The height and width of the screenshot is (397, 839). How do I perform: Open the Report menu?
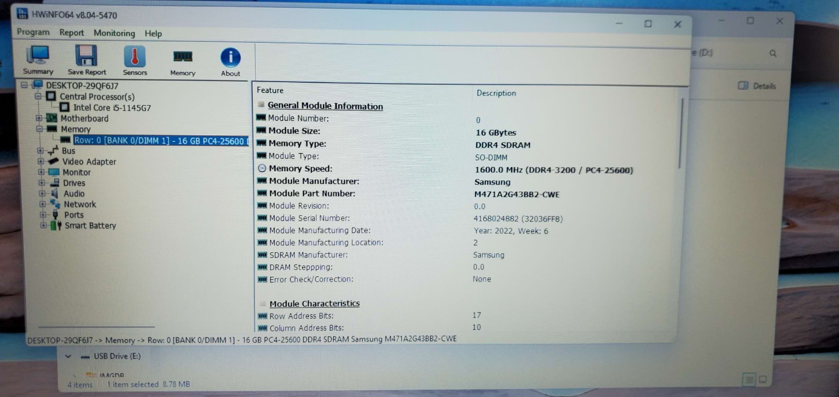click(71, 33)
